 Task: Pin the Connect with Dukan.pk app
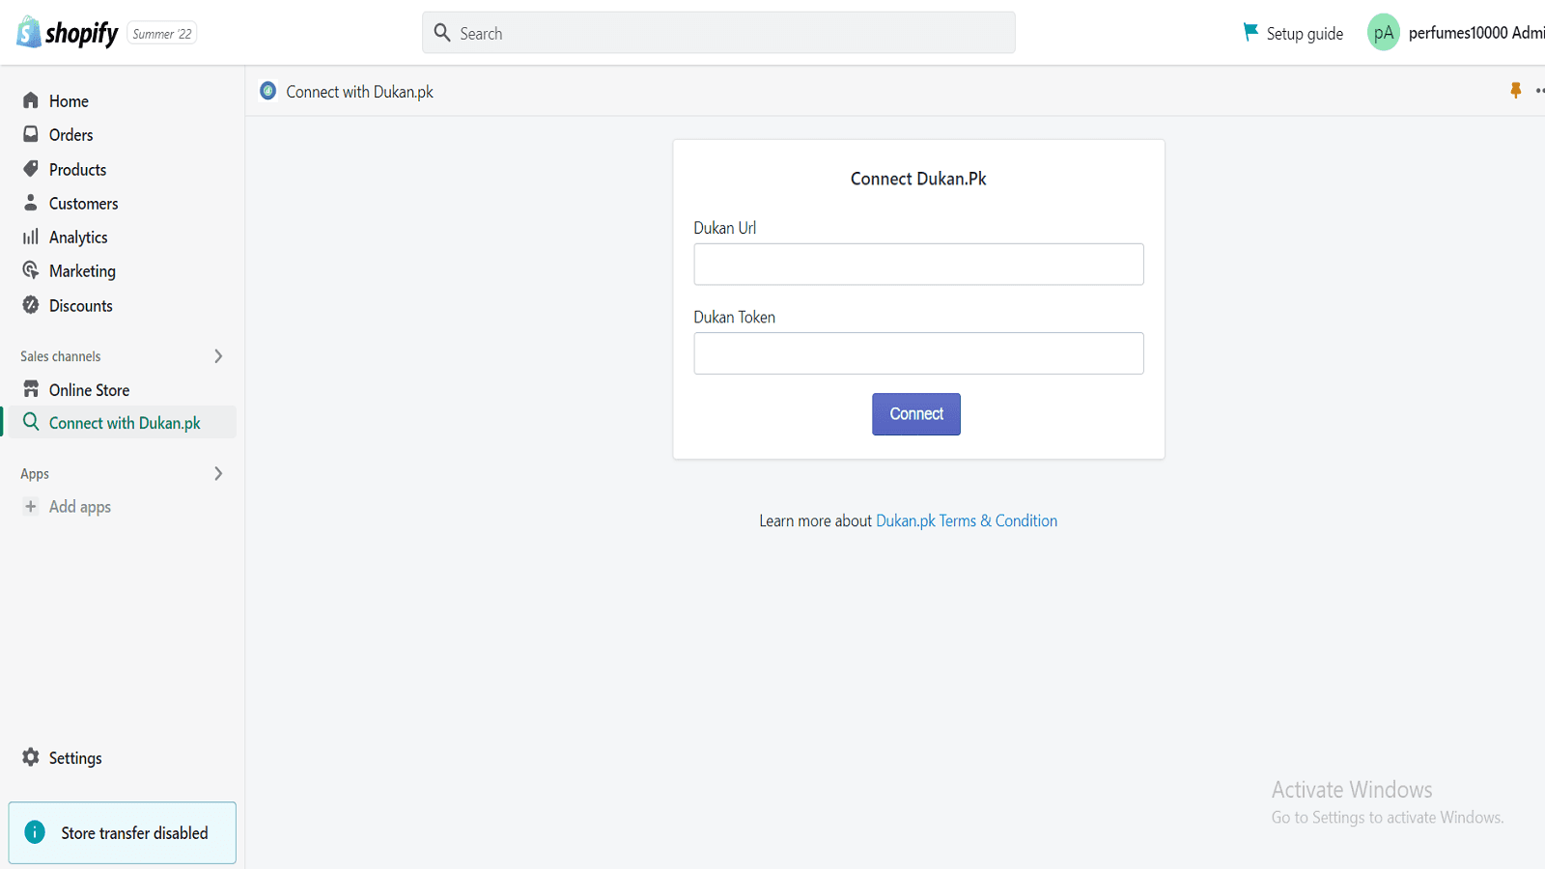click(1514, 91)
